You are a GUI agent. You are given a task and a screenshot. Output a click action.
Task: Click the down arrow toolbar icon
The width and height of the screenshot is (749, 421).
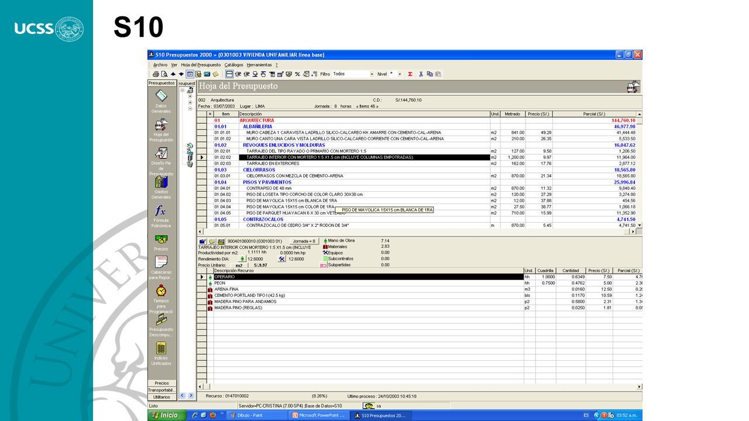pos(181,74)
